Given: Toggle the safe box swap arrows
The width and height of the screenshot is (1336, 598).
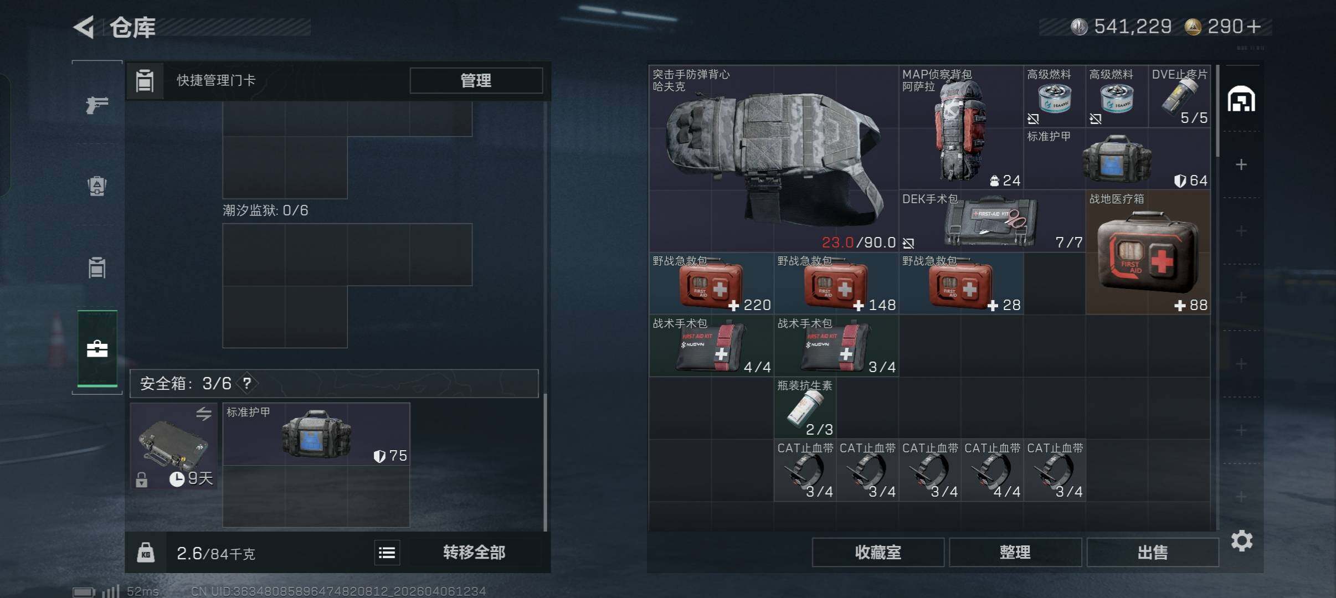Looking at the screenshot, I should [203, 413].
